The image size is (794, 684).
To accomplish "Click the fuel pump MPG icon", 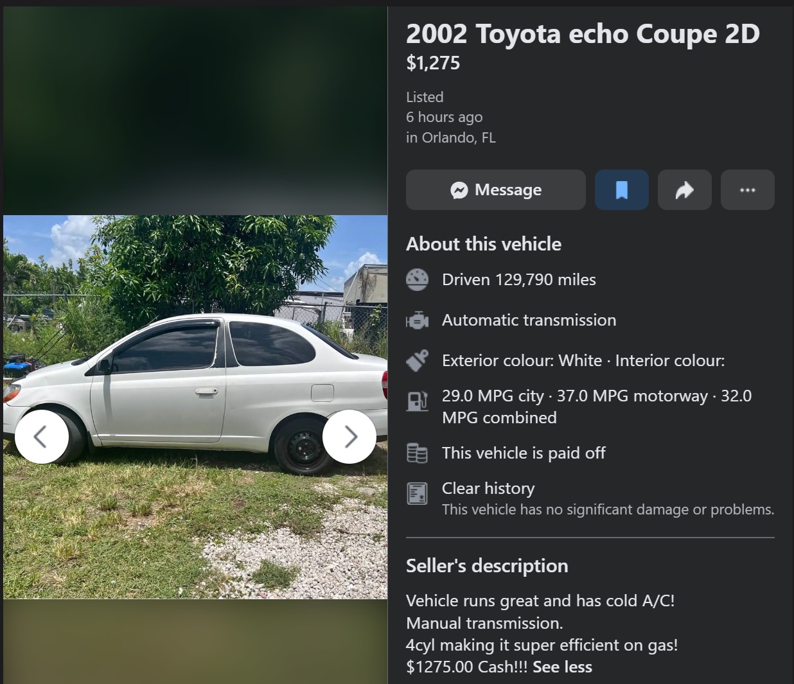I will tap(417, 401).
